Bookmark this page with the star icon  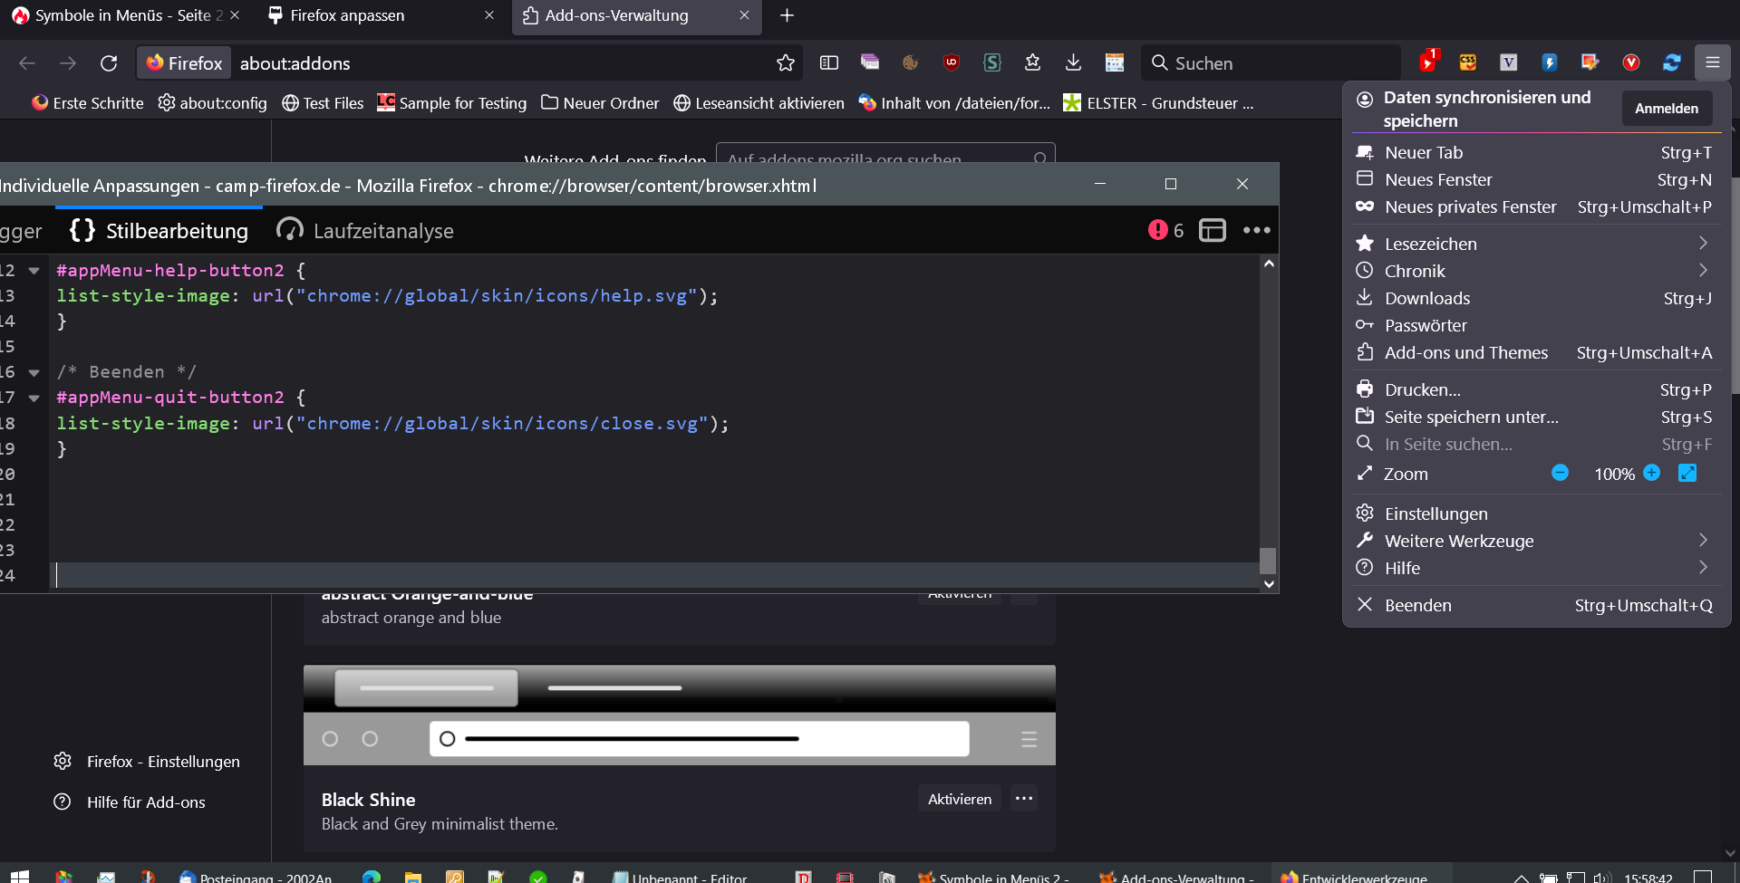(785, 62)
